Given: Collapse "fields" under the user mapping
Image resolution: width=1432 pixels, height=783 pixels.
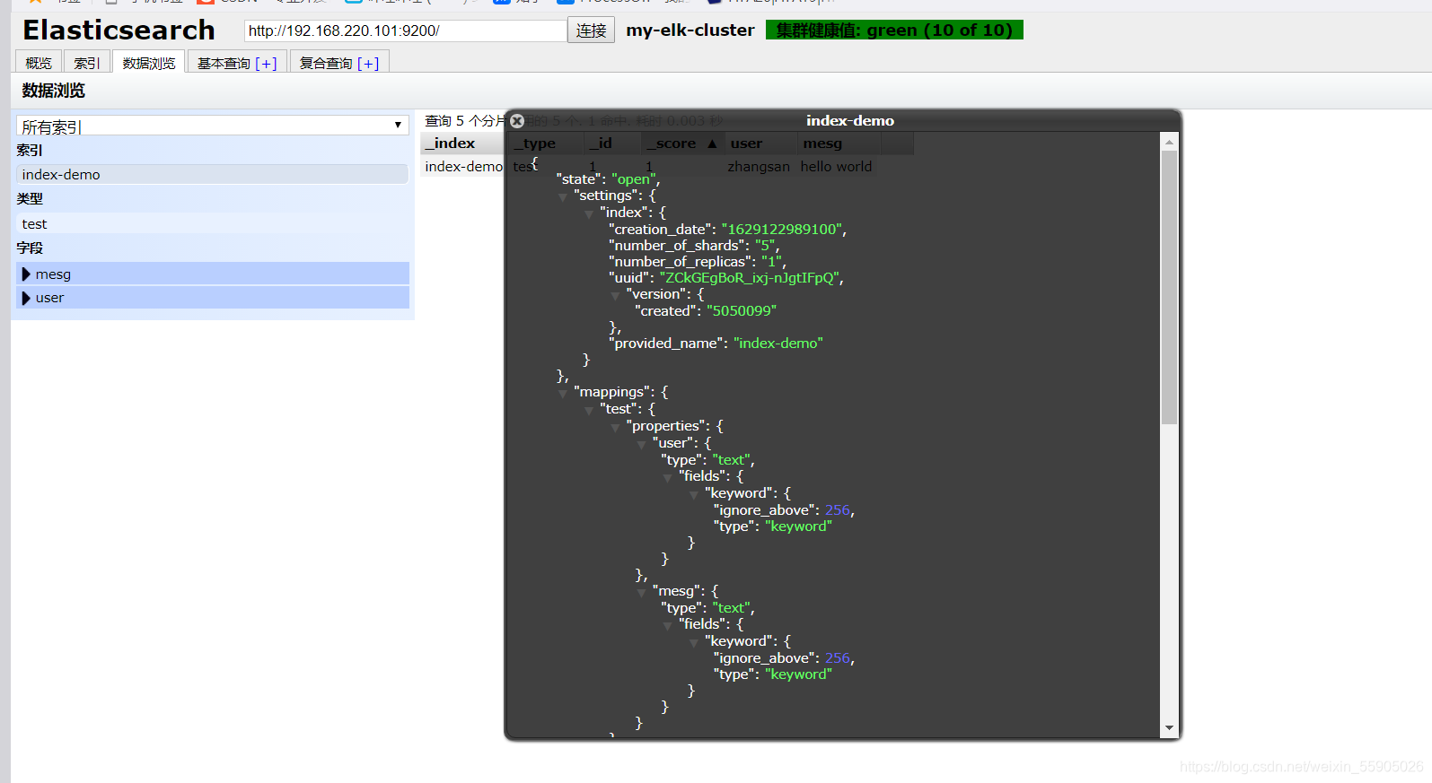Looking at the screenshot, I should (667, 477).
